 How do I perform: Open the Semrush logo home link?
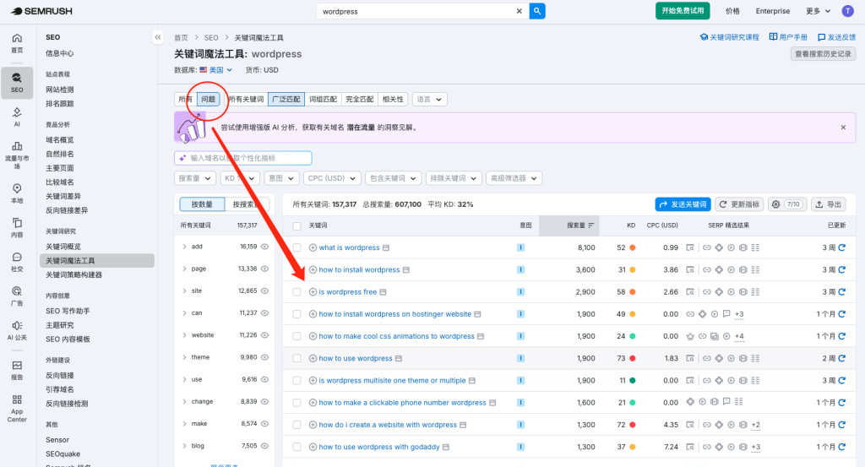pyautogui.click(x=41, y=11)
